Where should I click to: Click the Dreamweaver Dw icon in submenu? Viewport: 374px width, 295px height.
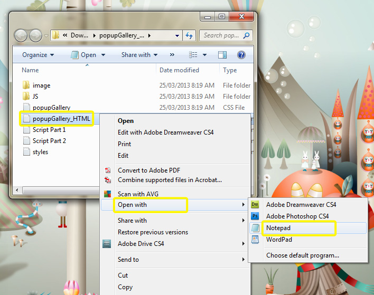(255, 204)
